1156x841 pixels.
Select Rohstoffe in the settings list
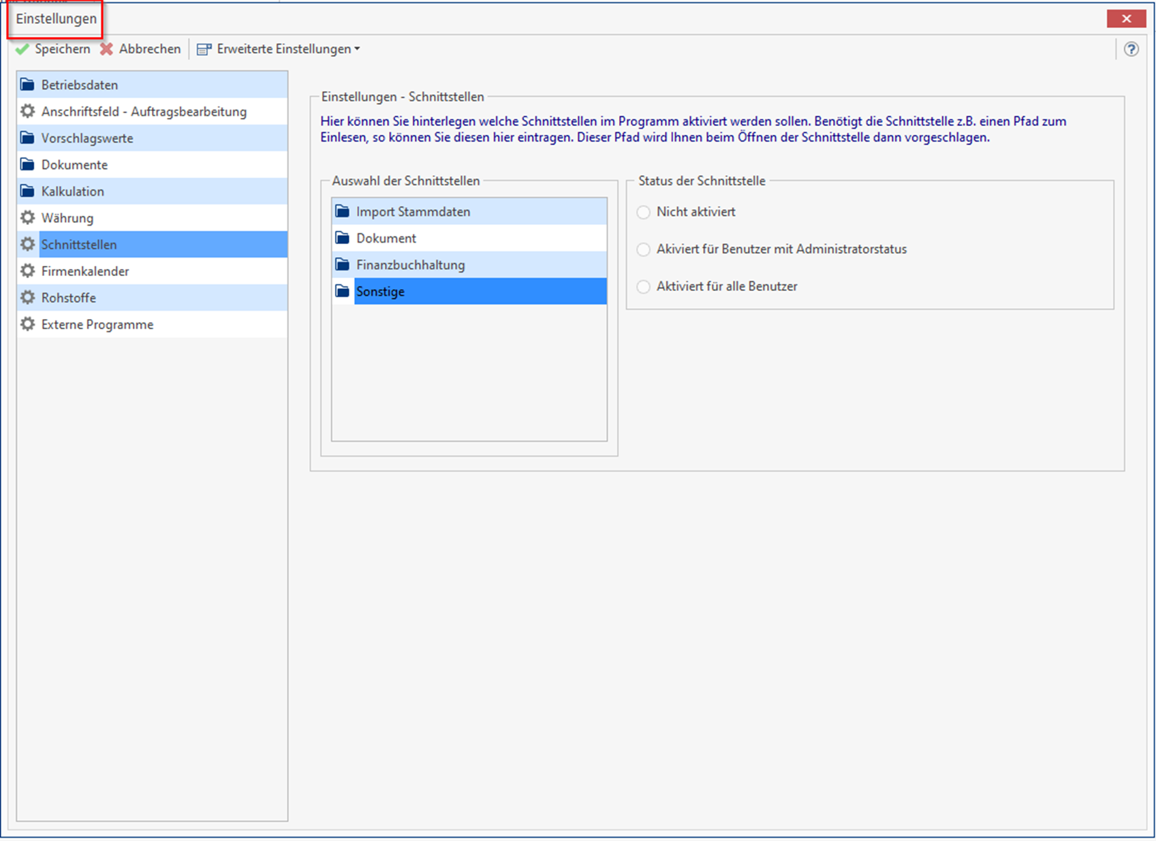click(69, 298)
